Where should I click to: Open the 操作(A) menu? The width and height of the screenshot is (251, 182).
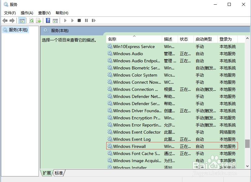pyautogui.click(x=27, y=13)
